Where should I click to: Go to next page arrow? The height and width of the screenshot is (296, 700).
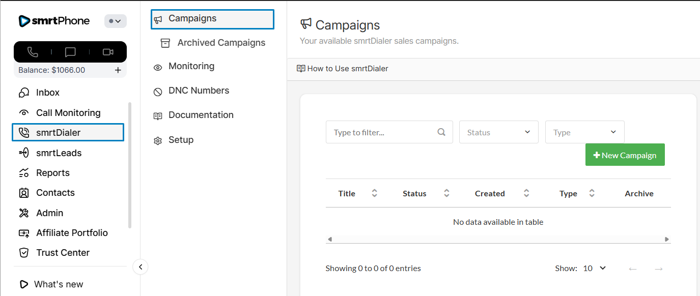point(658,269)
